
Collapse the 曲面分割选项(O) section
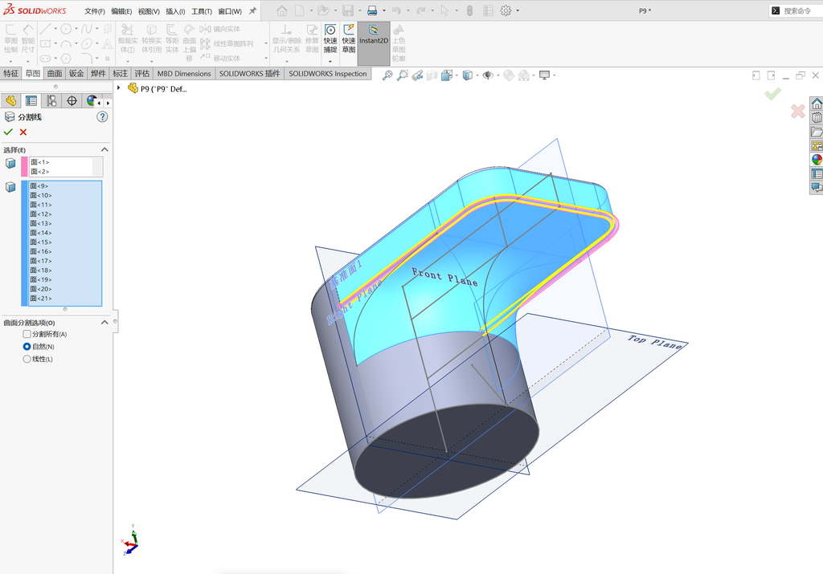[104, 323]
